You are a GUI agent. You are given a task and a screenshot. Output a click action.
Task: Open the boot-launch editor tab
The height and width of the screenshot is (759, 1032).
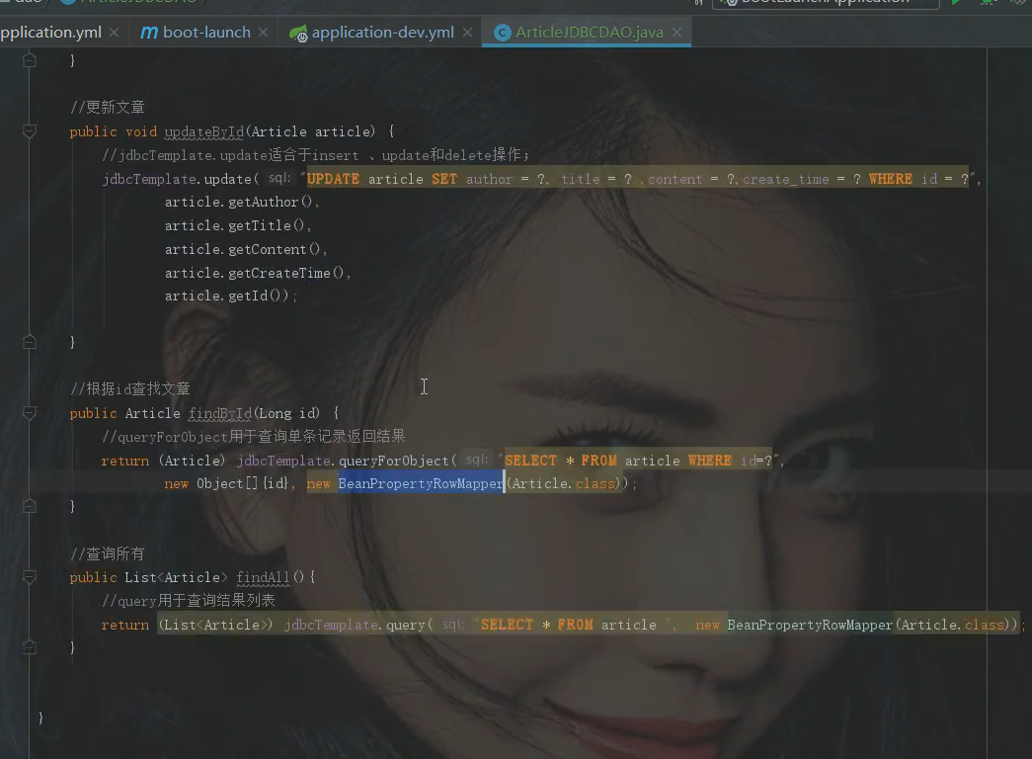(206, 33)
